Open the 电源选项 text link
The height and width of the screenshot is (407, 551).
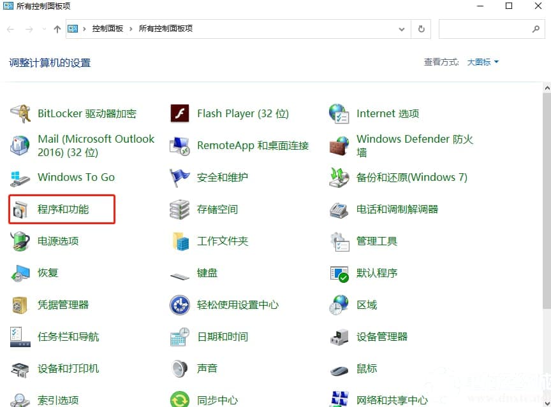[58, 241]
